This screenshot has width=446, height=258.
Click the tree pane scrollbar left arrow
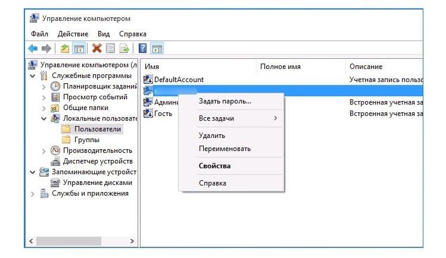(x=31, y=241)
